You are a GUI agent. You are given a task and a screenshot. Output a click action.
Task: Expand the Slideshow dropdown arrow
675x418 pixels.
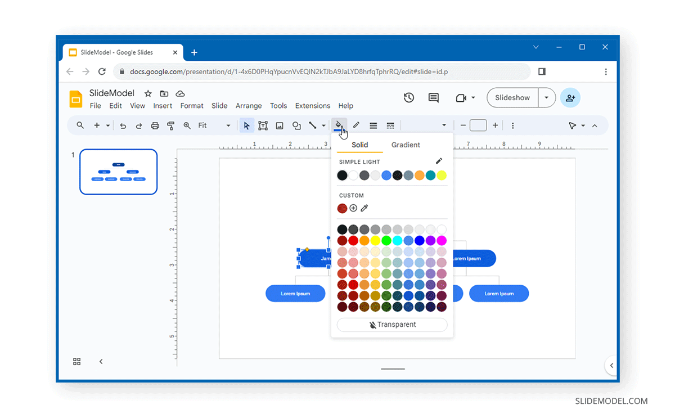point(546,98)
